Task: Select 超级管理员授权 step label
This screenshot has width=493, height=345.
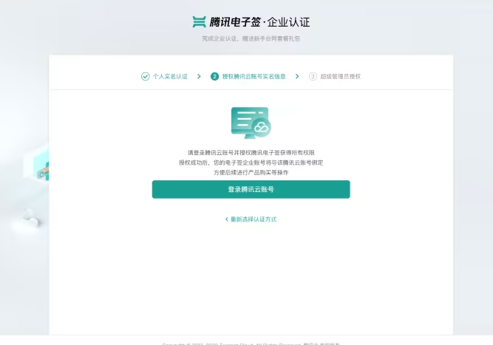Action: (341, 76)
